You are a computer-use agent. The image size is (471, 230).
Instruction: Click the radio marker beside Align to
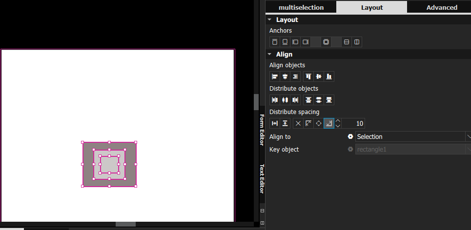coord(350,137)
